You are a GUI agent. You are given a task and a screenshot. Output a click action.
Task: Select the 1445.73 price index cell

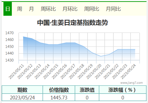(x=59, y=97)
